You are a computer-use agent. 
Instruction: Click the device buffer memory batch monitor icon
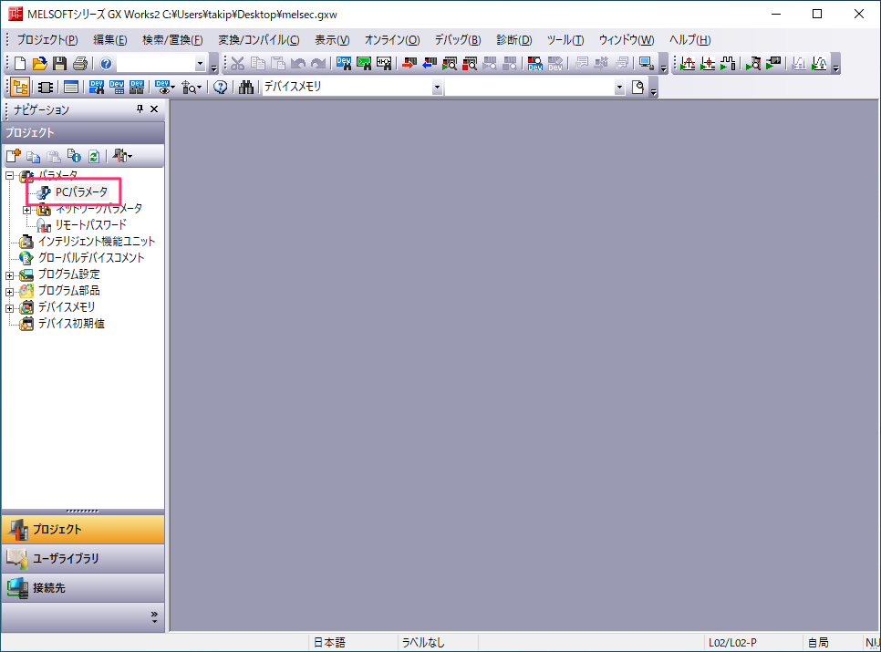click(x=534, y=64)
